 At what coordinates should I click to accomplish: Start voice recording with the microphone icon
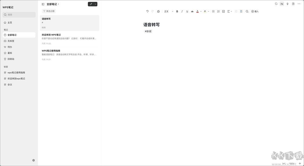tap(287, 4)
